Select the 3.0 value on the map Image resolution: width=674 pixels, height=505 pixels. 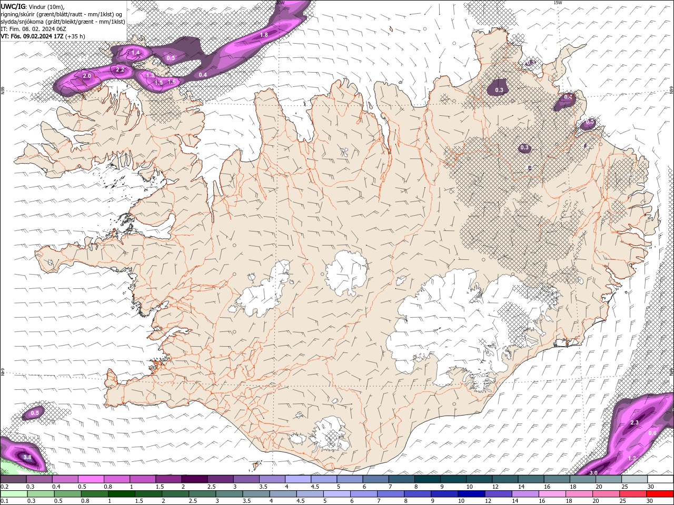pyautogui.click(x=593, y=473)
